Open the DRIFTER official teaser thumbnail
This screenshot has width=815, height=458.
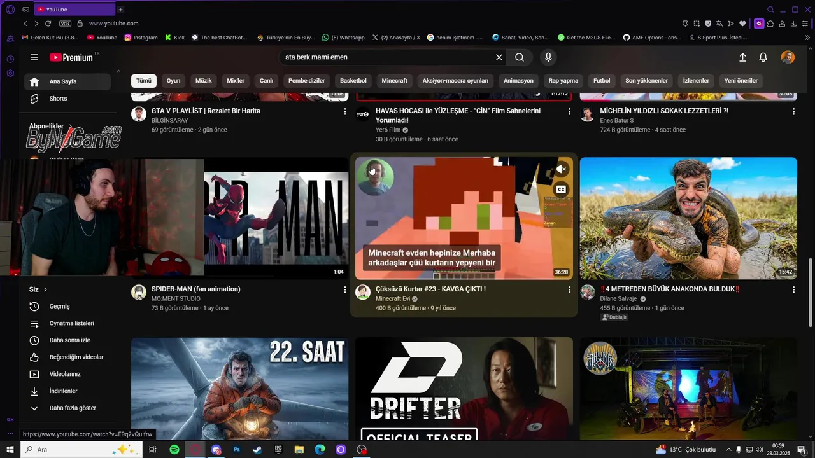coord(464,389)
